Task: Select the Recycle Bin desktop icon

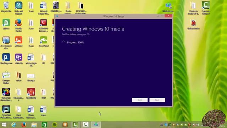Action: (x=6, y=7)
